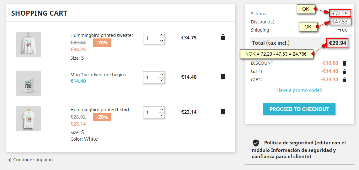This screenshot has width=359, height=170.
Task: Decrease sweater quantity with down arrow
Action: point(161,41)
